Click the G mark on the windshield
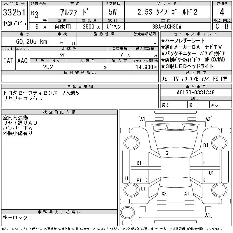Image resolution: width=233 pixels, height=233 pixels. 167,153
